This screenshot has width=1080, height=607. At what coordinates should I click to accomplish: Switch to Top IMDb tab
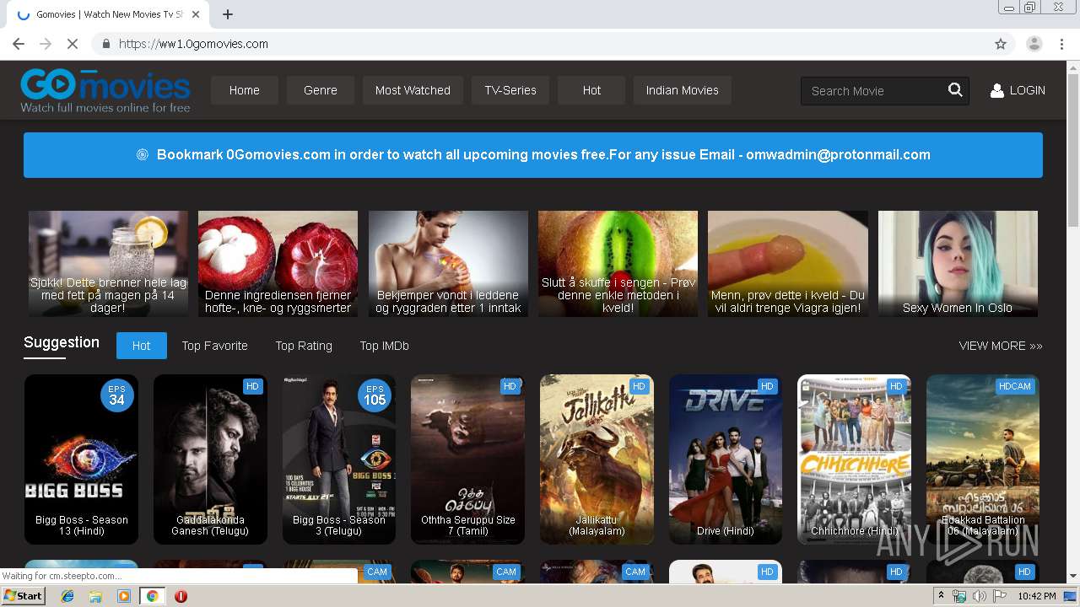tap(385, 346)
